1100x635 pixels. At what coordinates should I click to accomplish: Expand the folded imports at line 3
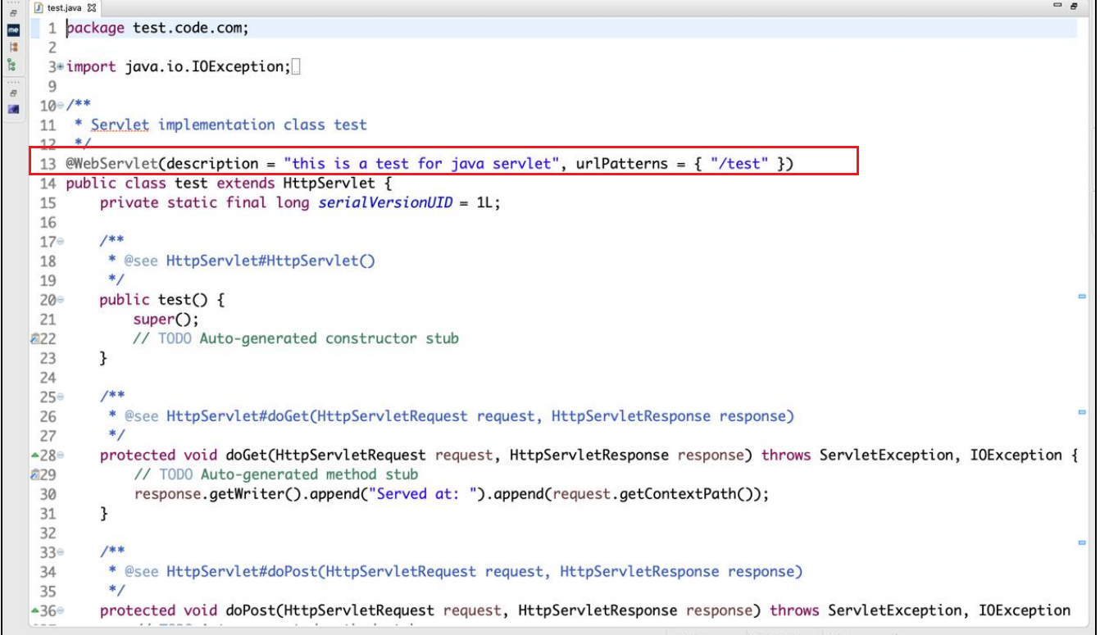[61, 66]
